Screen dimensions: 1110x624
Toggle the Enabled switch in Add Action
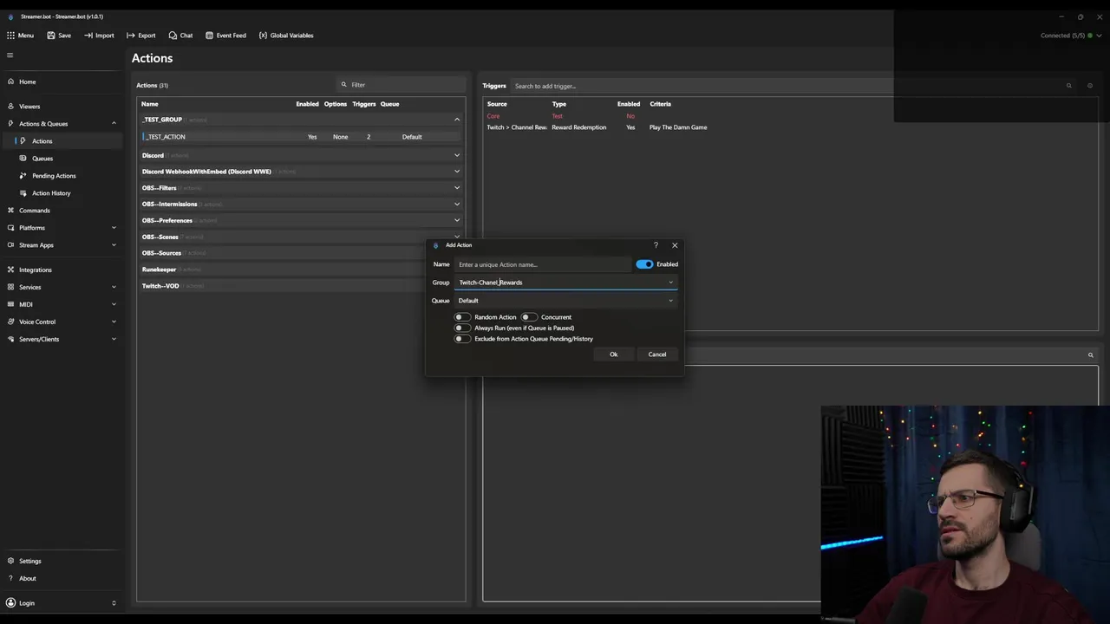tap(644, 264)
